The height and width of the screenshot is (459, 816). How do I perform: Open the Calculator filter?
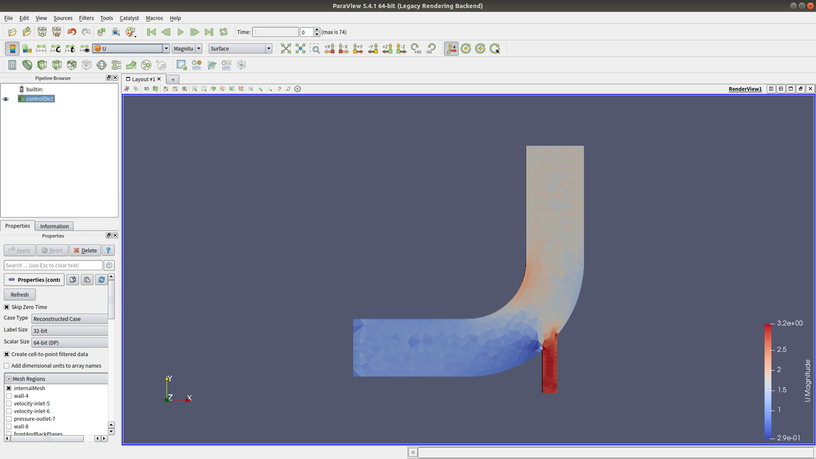tap(12, 65)
